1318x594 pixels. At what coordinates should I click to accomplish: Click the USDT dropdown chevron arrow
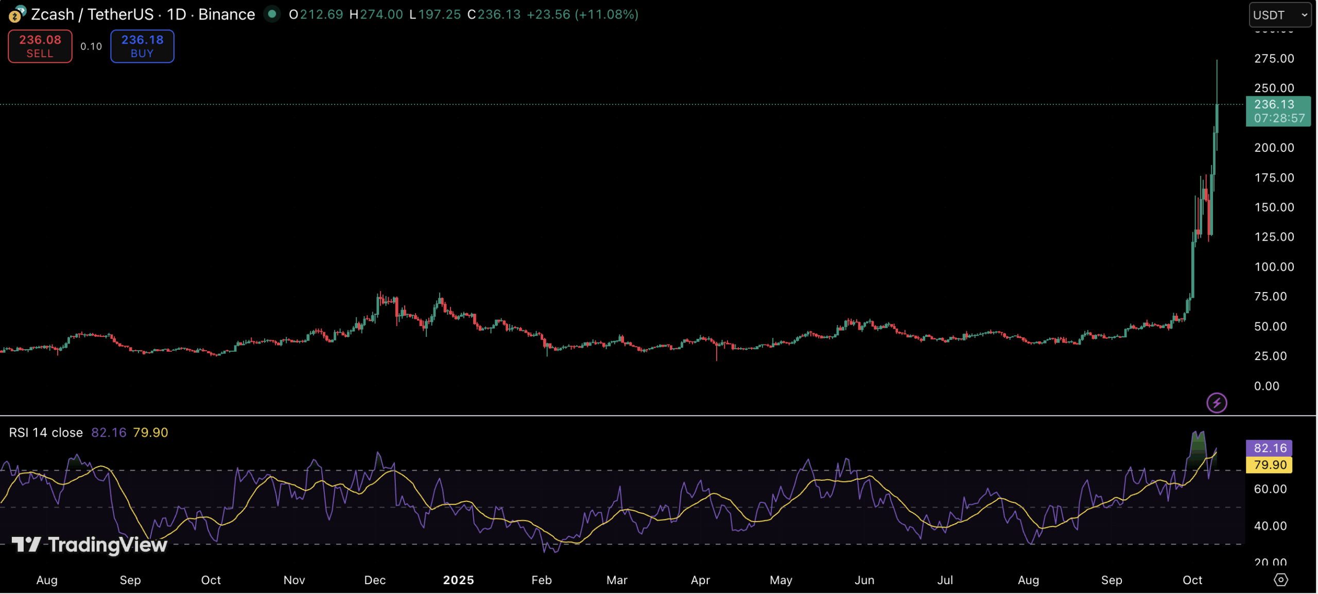click(1304, 15)
